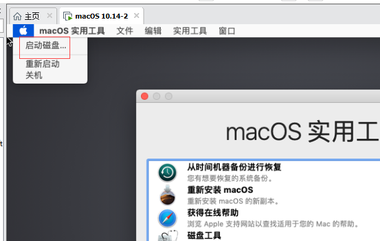The height and width of the screenshot is (241, 380).
Task: Click the Reinstall macOS Mojave icon
Action: click(167, 195)
